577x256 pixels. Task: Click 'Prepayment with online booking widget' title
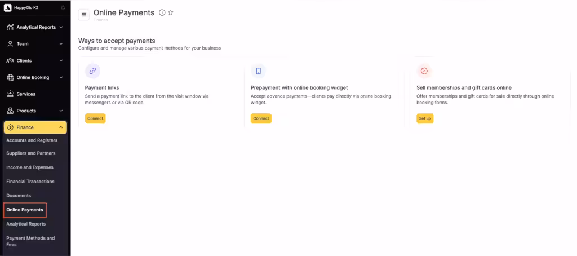click(299, 87)
